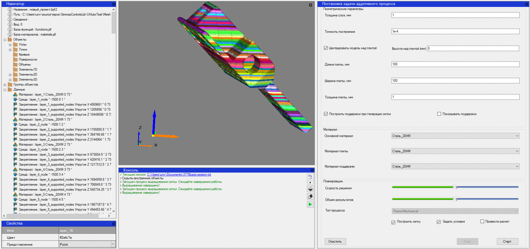Click the Материал layer_1 cubes icon
Image resolution: width=530 pixels, height=249 pixels.
point(15,94)
